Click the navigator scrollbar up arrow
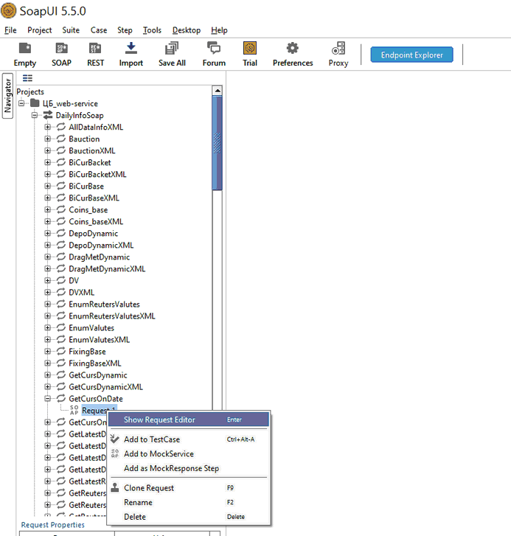Screen dimensions: 511x536 [x=217, y=91]
